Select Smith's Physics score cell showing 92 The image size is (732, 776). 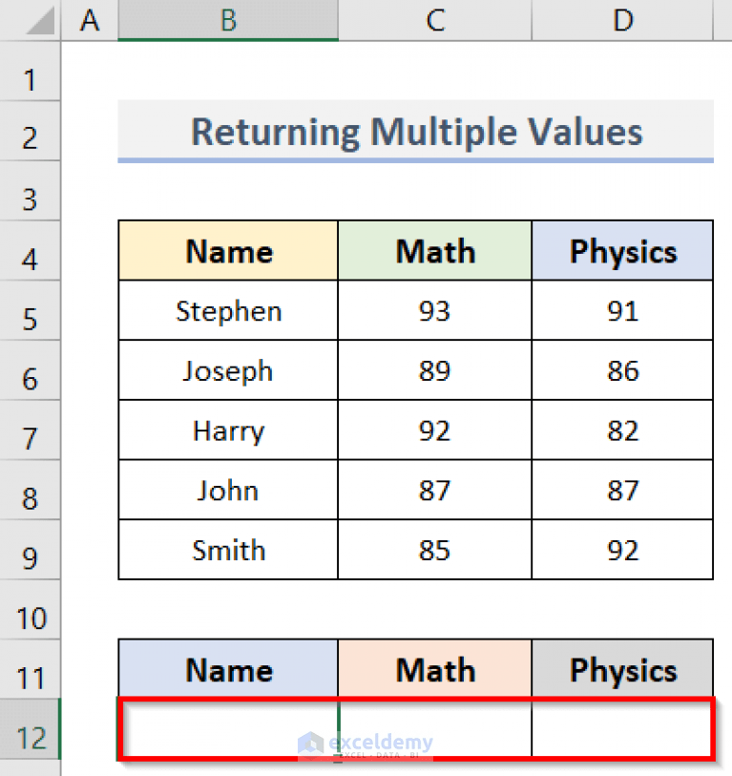point(622,550)
